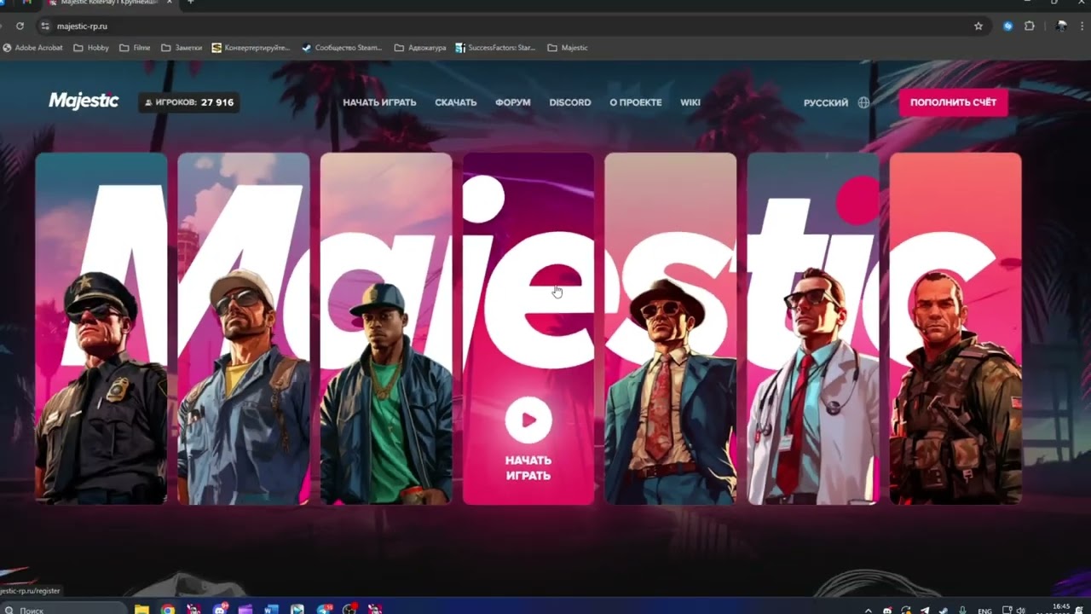Open Google Chrome from the taskbar
1091x614 pixels.
click(168, 609)
